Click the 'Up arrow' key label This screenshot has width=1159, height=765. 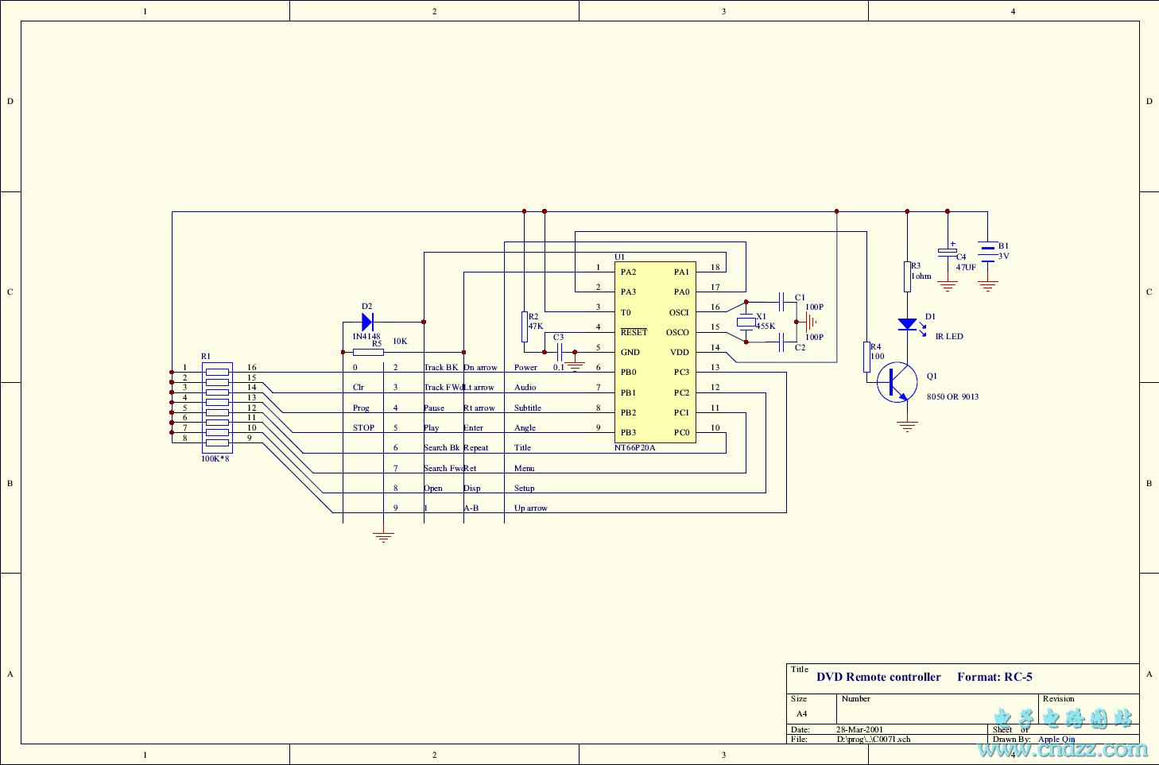coord(530,508)
